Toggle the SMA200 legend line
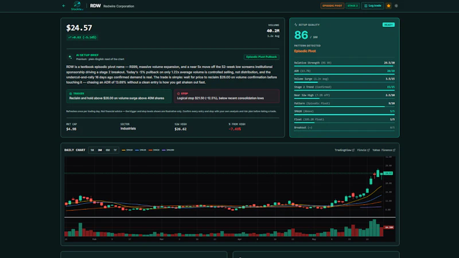The width and height of the screenshot is (459, 258). tap(168, 150)
